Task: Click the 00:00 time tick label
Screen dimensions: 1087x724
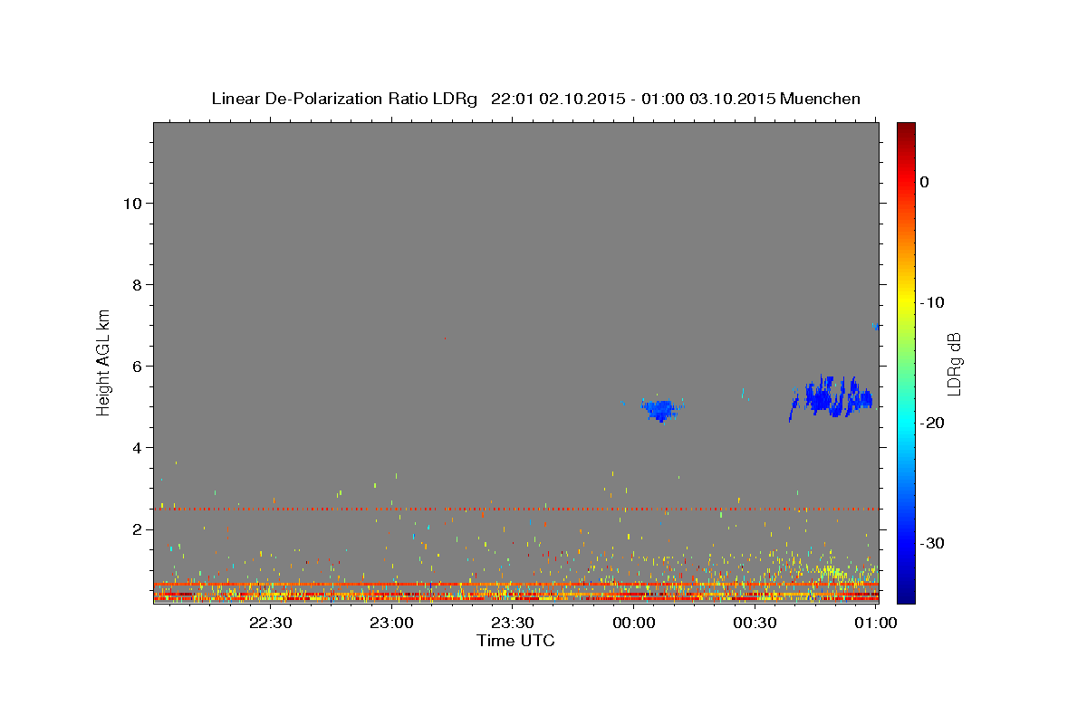Action: [633, 623]
